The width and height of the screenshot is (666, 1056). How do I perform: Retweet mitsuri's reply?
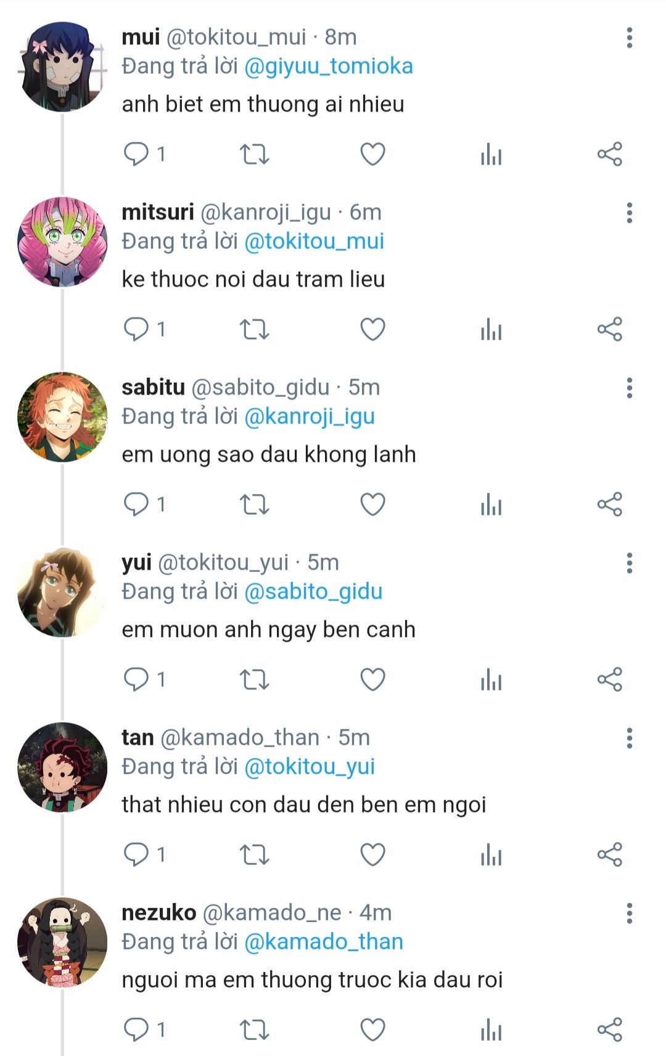pos(254,329)
